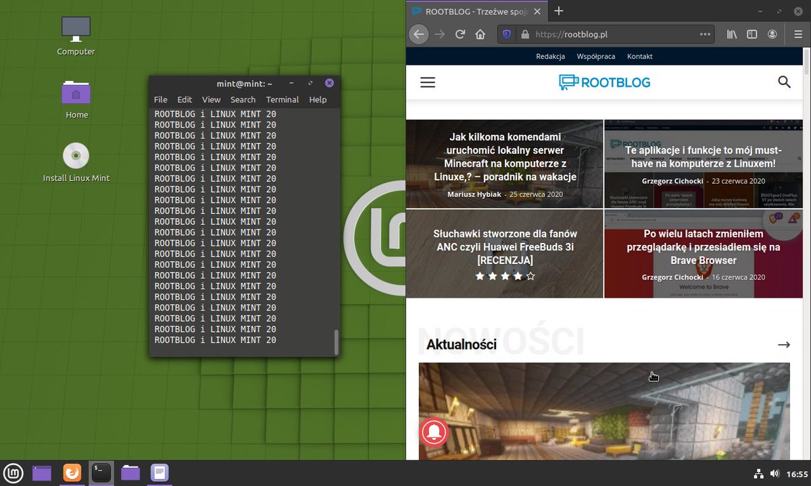The height and width of the screenshot is (486, 811).
Task: Open the ROOTBLOG site search magnifier
Action: click(784, 82)
